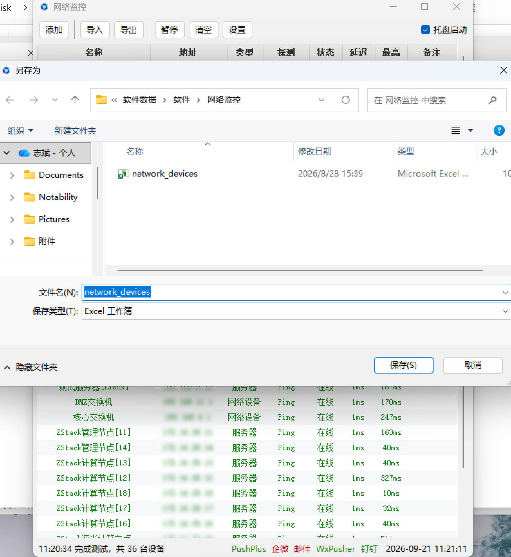Expand the Notability tree node

click(x=12, y=197)
